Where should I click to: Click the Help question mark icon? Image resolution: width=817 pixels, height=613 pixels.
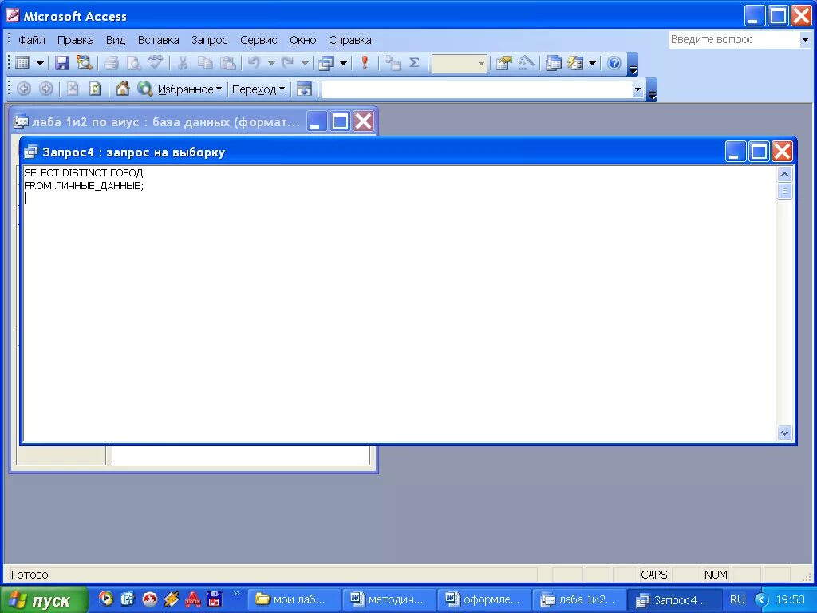coord(614,63)
